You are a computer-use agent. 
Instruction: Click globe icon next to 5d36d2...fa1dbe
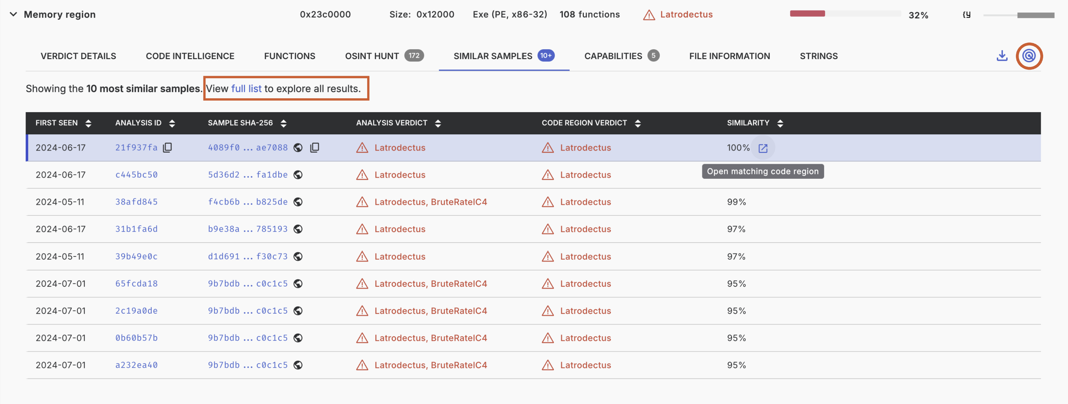click(298, 175)
